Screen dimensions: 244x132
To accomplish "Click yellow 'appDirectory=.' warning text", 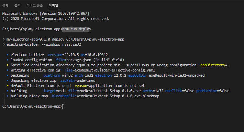I will point(214,65).
